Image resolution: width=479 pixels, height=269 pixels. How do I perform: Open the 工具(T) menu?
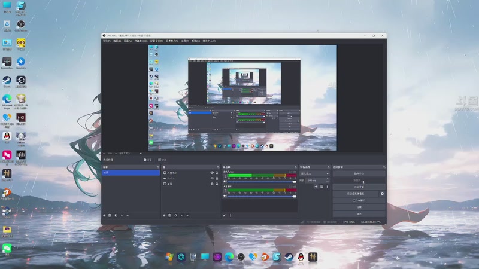point(185,41)
